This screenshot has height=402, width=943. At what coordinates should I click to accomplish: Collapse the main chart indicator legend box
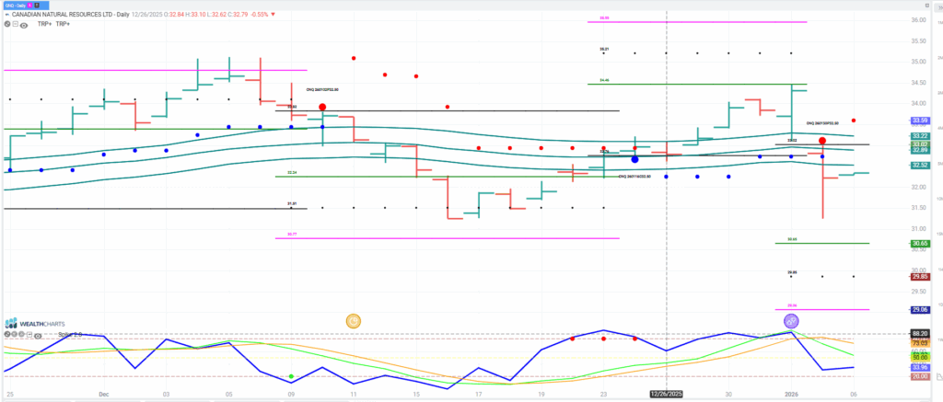[x=16, y=24]
